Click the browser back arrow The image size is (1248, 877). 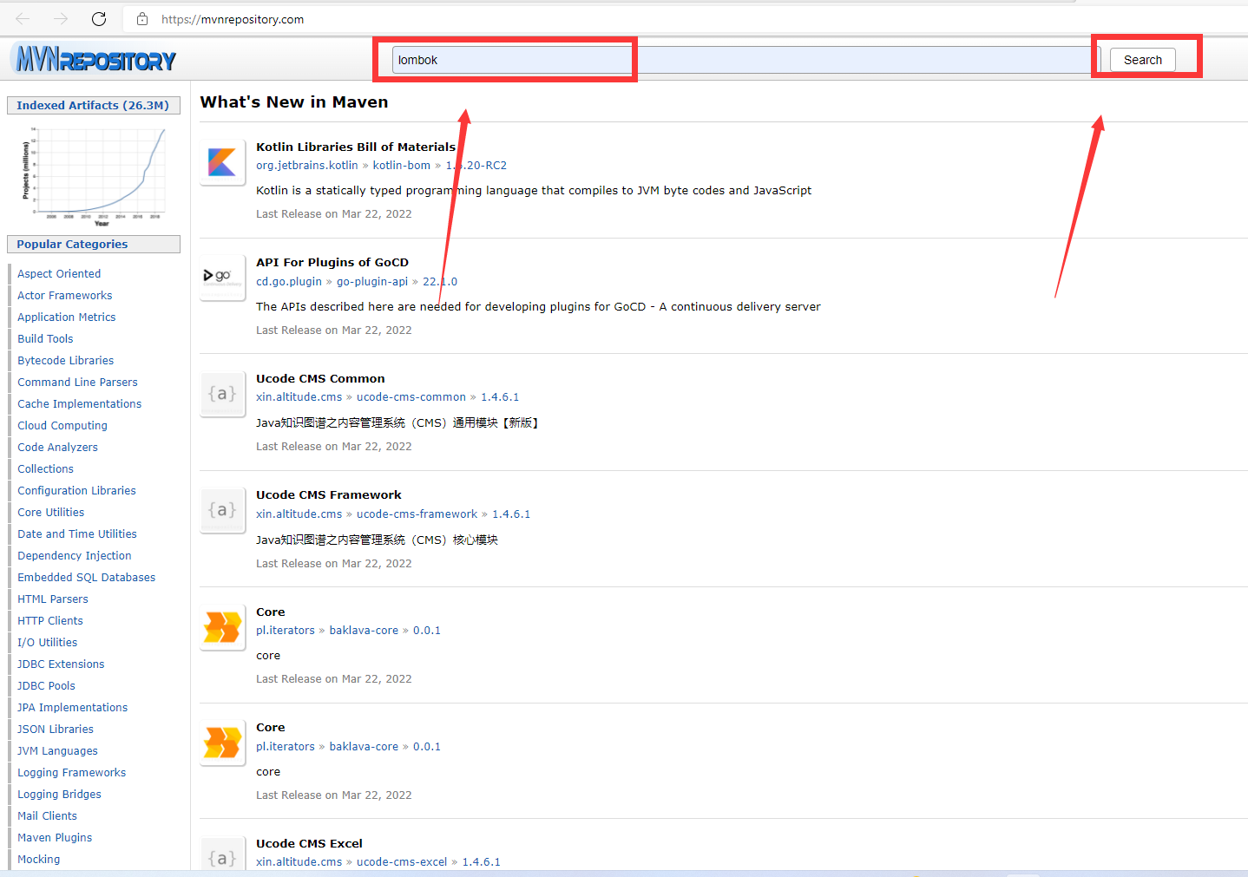click(23, 19)
